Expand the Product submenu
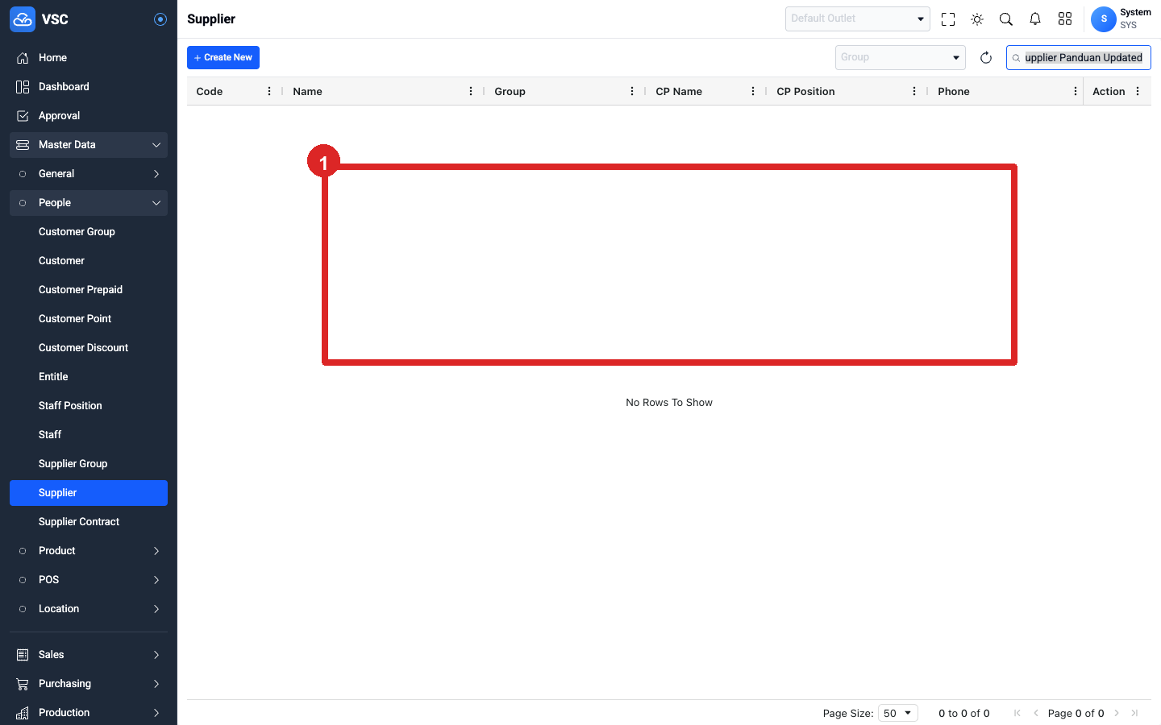 pos(89,551)
